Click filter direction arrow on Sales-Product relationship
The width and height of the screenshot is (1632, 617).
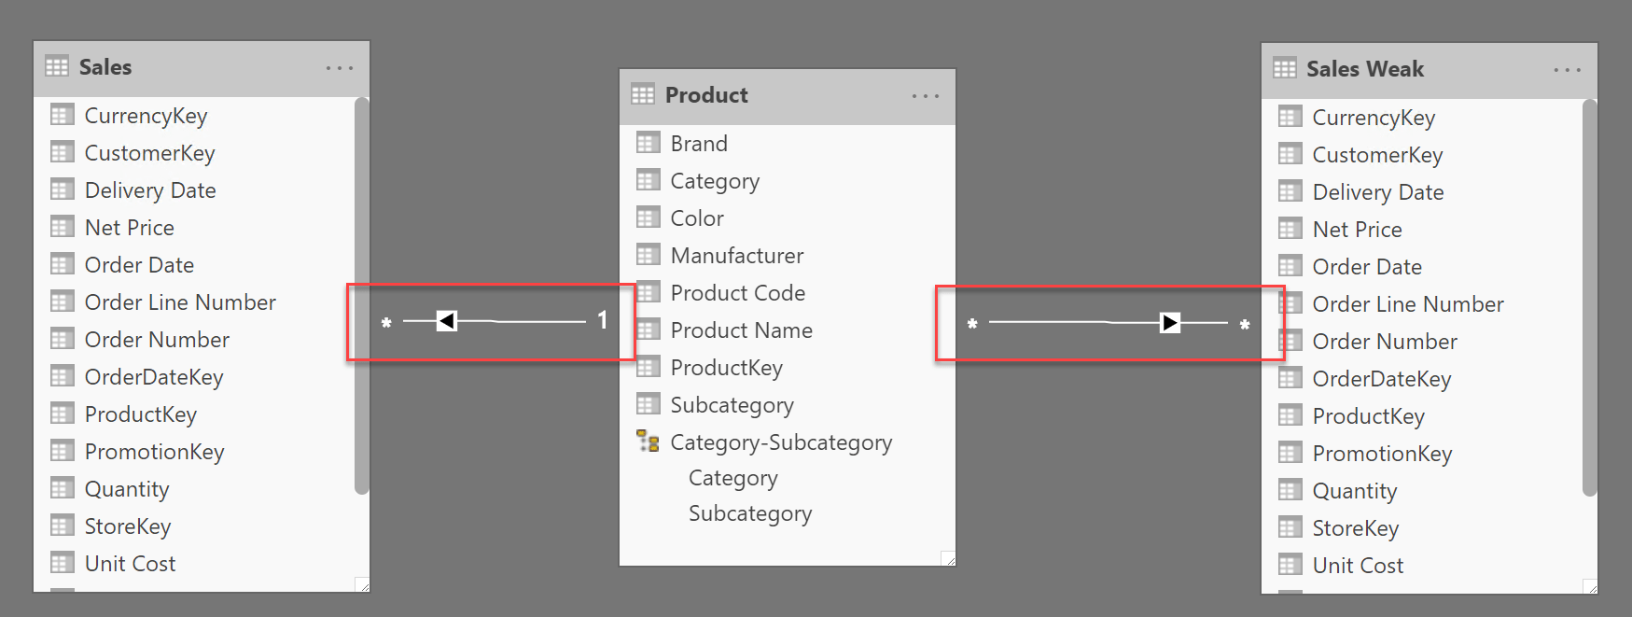point(447,321)
